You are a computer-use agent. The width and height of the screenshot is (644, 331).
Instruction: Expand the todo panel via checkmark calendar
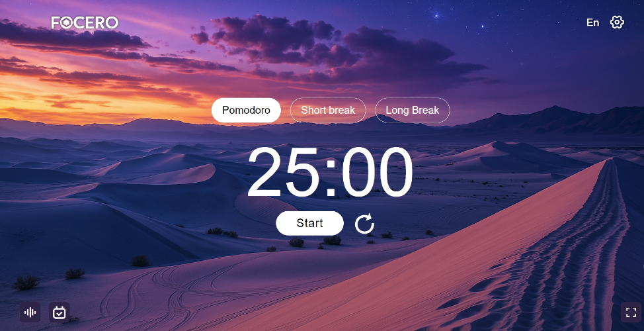click(x=59, y=312)
